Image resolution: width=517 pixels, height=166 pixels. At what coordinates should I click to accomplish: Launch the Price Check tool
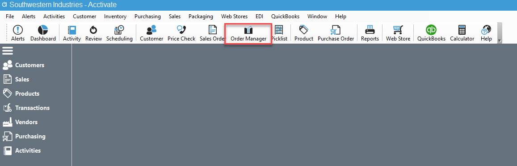[181, 33]
